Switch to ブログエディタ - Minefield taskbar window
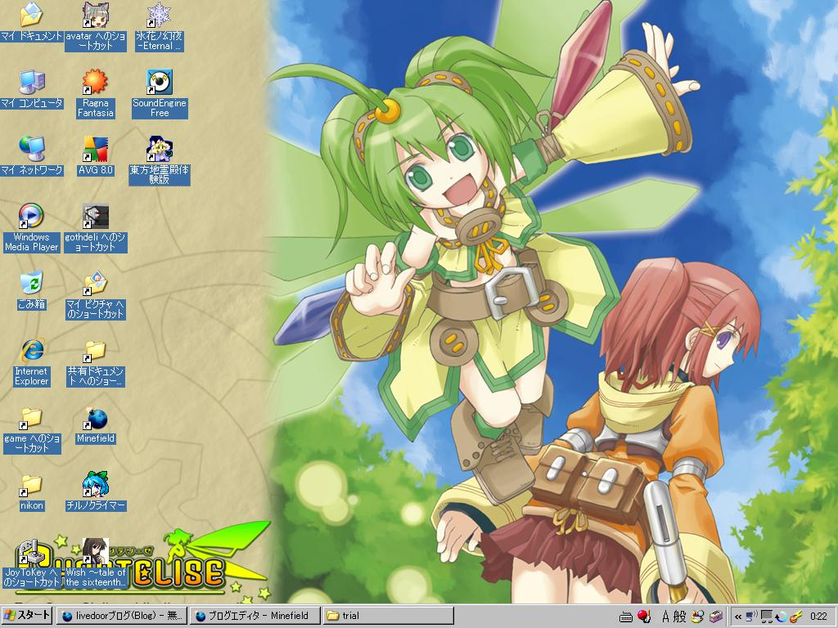 tap(255, 616)
